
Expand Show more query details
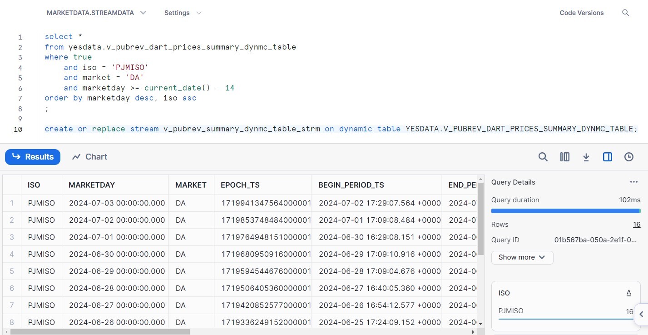pyautogui.click(x=522, y=257)
